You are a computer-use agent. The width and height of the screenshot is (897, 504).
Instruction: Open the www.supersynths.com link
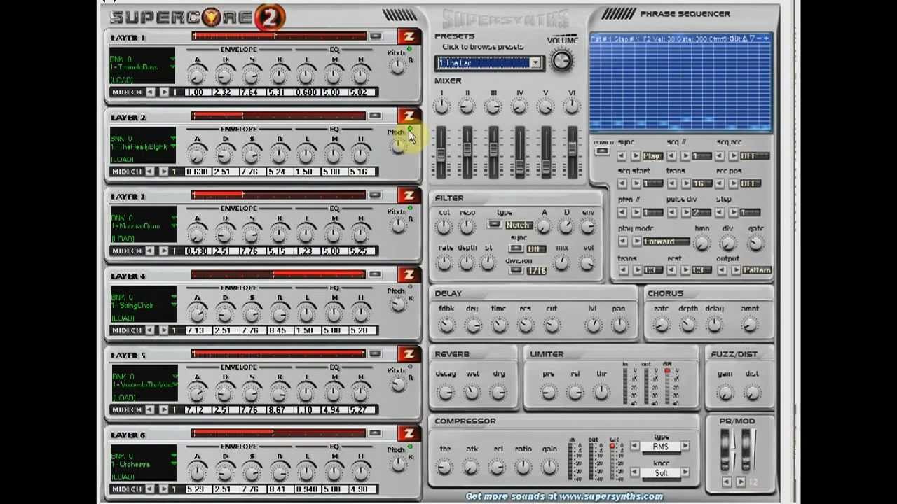[610, 496]
